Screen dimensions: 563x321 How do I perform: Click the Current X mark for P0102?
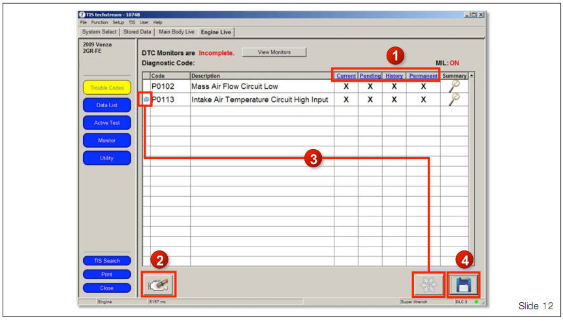[x=346, y=86]
